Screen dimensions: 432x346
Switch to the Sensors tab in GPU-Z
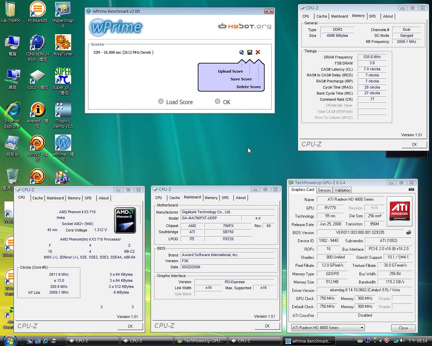pos(324,190)
